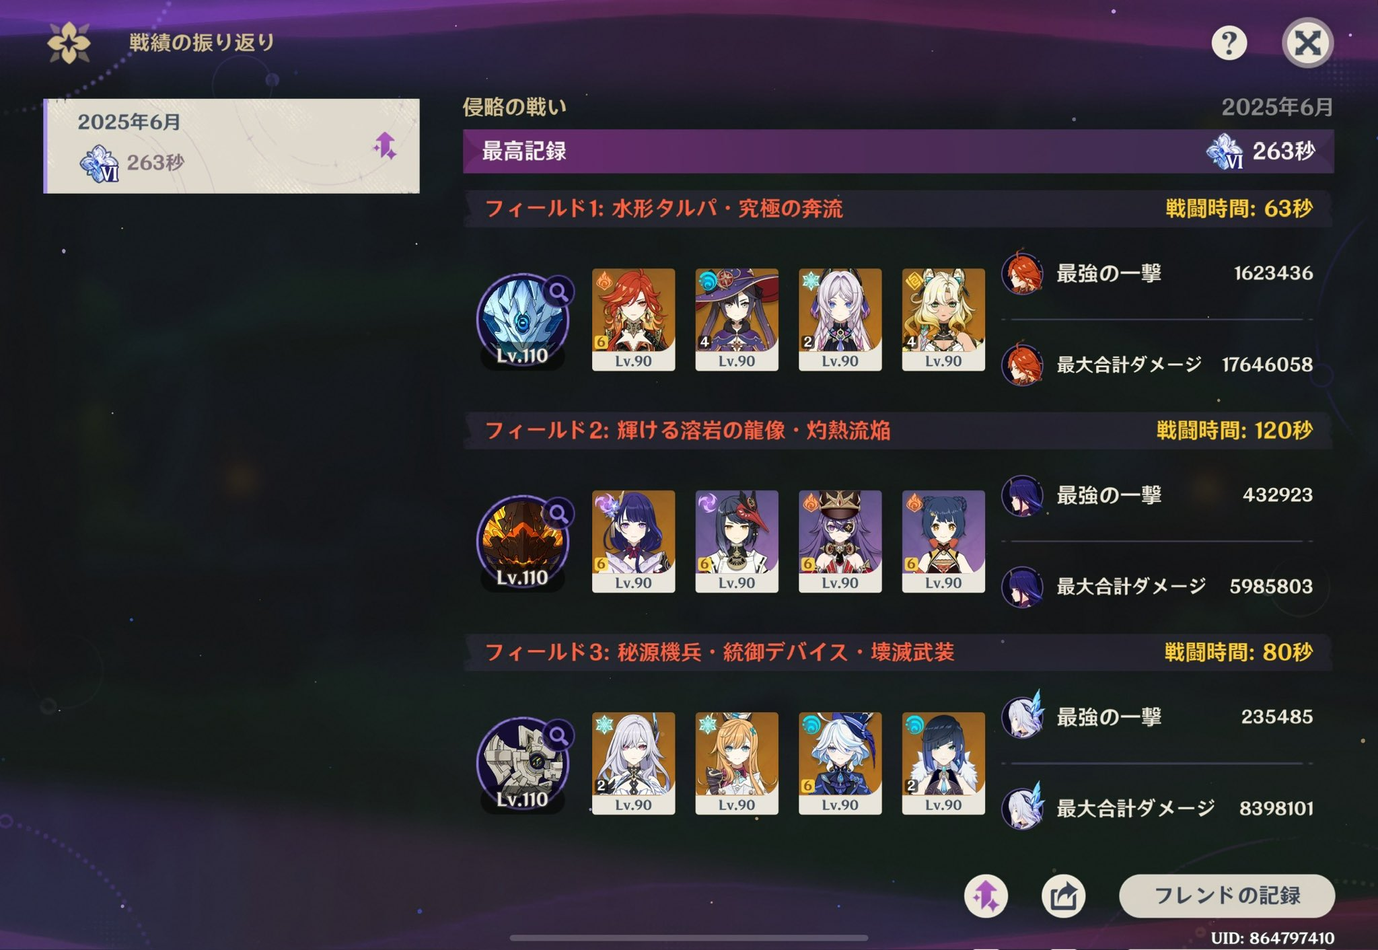This screenshot has width=1378, height=950.
Task: Select the witch hat hydro character card
Action: pyautogui.click(x=737, y=320)
